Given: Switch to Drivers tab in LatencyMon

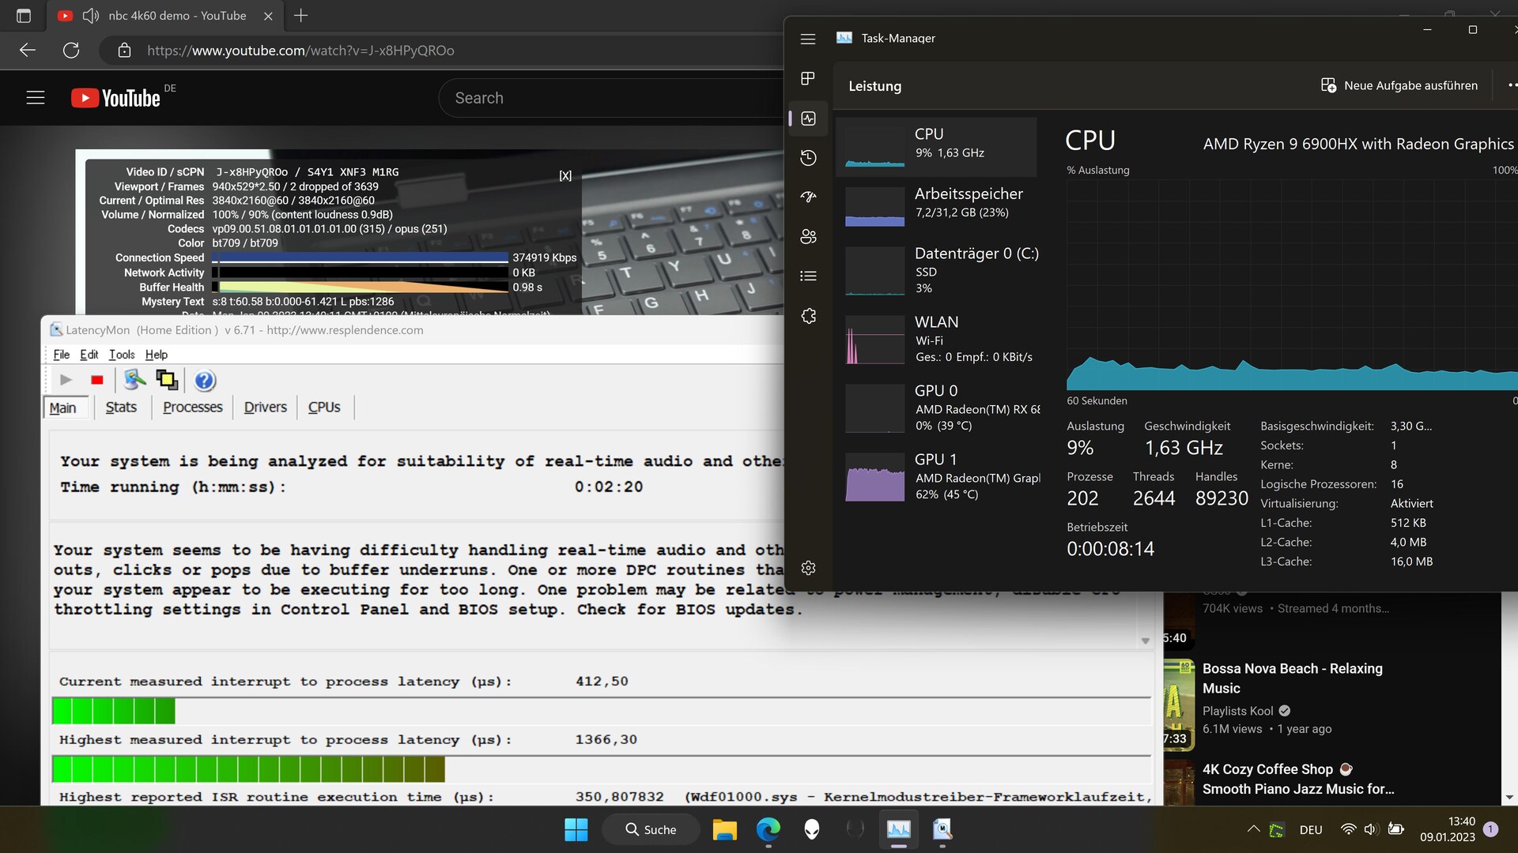Looking at the screenshot, I should tap(265, 408).
